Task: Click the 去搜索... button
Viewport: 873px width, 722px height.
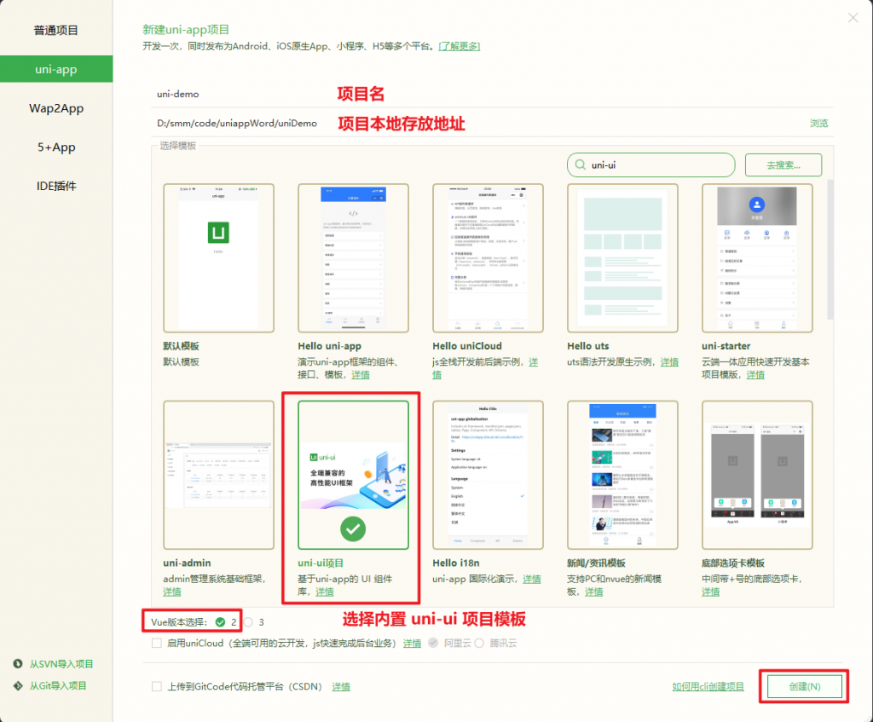Action: 783,165
